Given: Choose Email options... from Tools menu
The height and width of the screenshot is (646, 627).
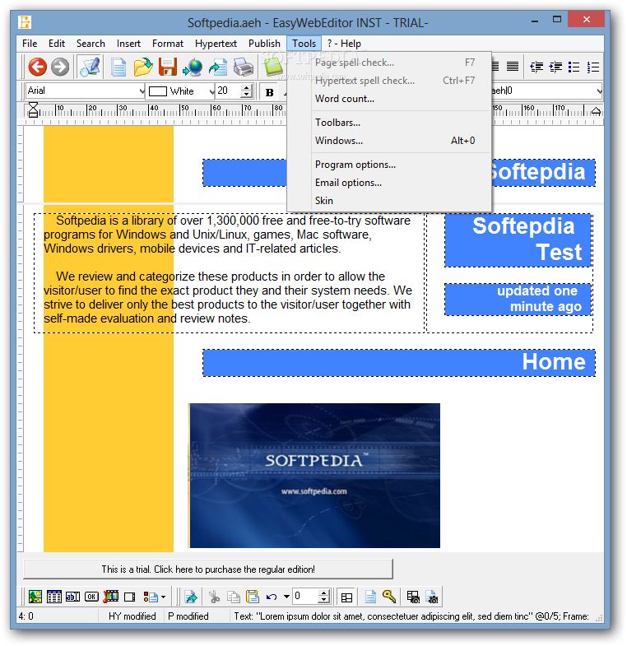Looking at the screenshot, I should click(x=389, y=183).
